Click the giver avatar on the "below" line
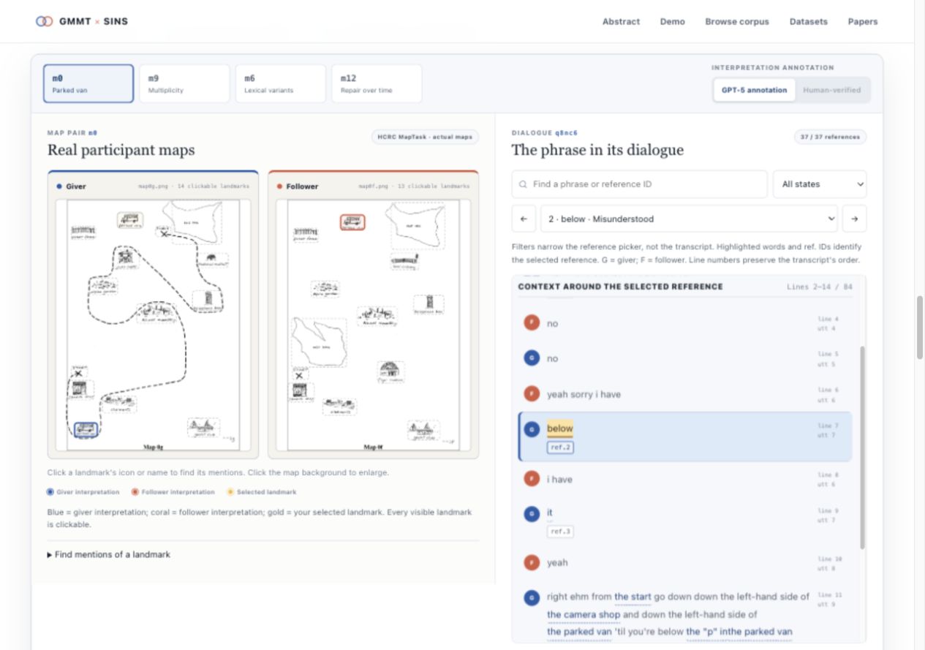This screenshot has width=925, height=650. point(532,429)
